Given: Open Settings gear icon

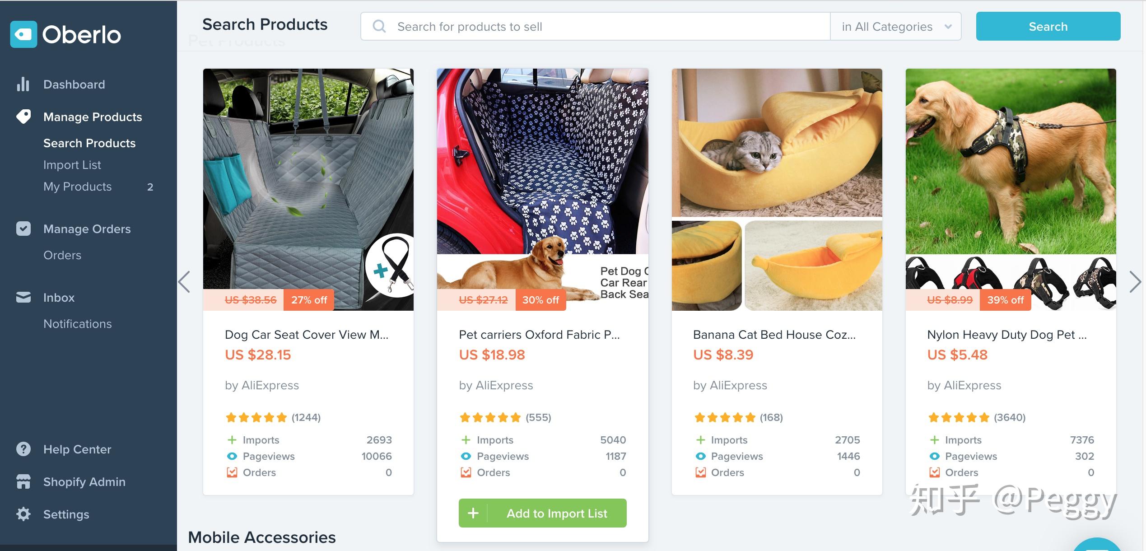Looking at the screenshot, I should [23, 514].
